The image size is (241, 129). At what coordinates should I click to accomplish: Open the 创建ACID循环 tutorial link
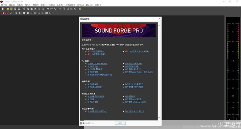(95, 87)
